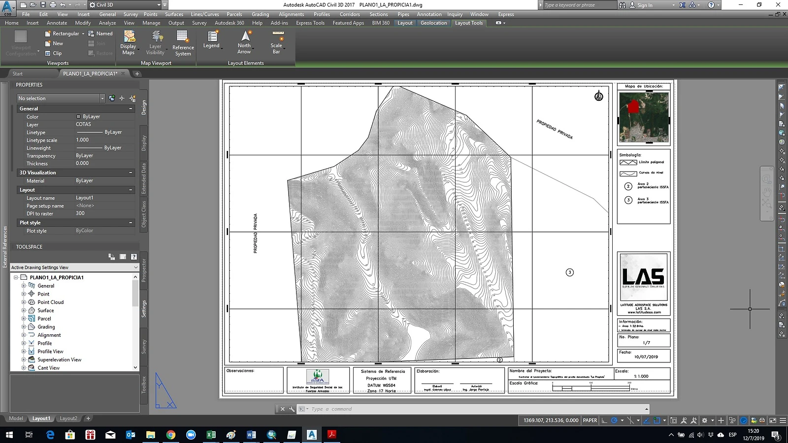The width and height of the screenshot is (788, 443).
Task: Click the Color ByLayer swatch
Action: pos(78,117)
